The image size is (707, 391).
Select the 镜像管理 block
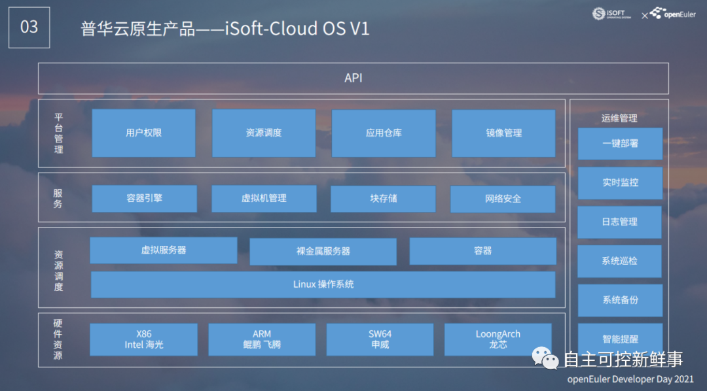coord(503,133)
